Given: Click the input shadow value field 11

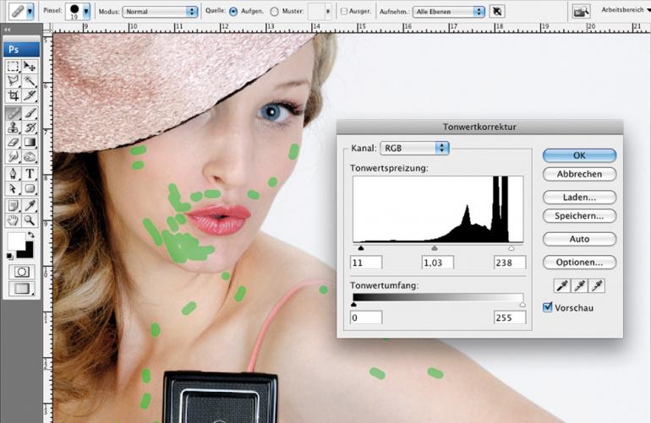Looking at the screenshot, I should pos(366,263).
